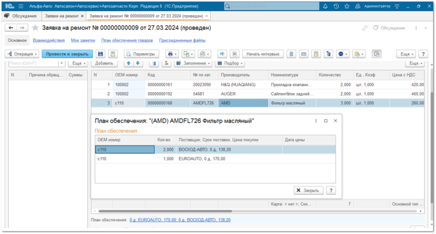Go back with the left arrow
The width and height of the screenshot is (436, 234).
[11, 28]
